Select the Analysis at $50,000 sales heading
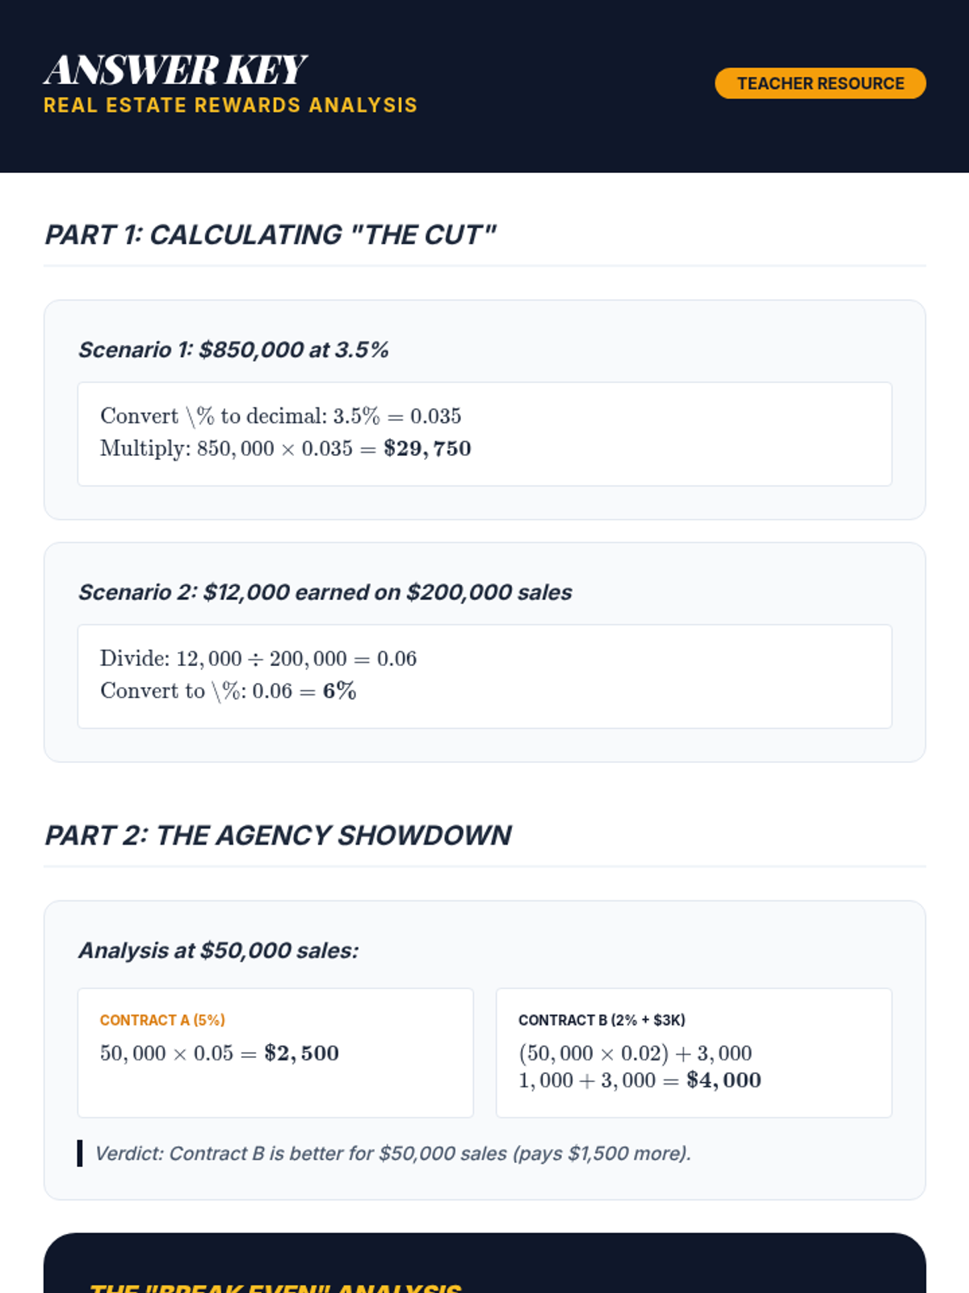This screenshot has height=1293, width=969. pos(218,950)
